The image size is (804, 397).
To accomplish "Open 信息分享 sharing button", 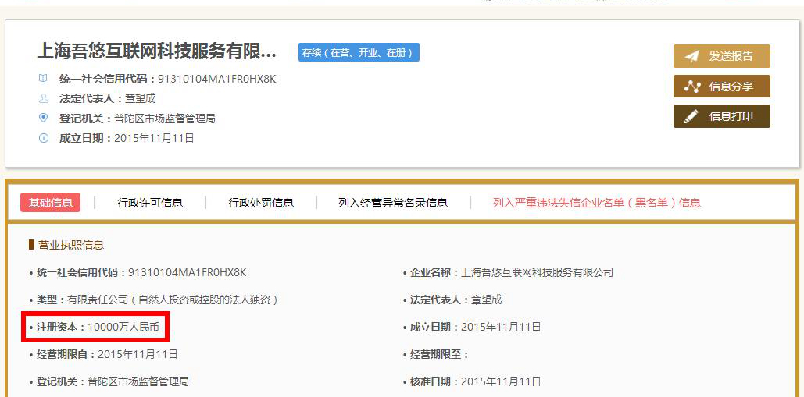I will click(x=721, y=87).
